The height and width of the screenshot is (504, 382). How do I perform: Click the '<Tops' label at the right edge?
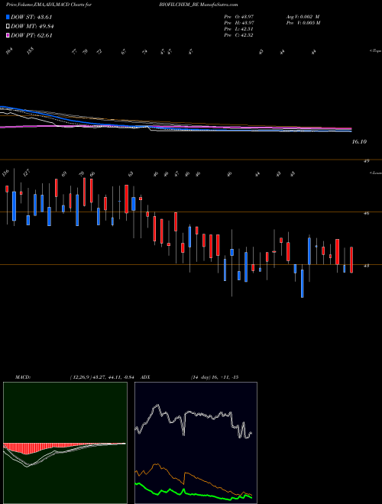coord(375,51)
